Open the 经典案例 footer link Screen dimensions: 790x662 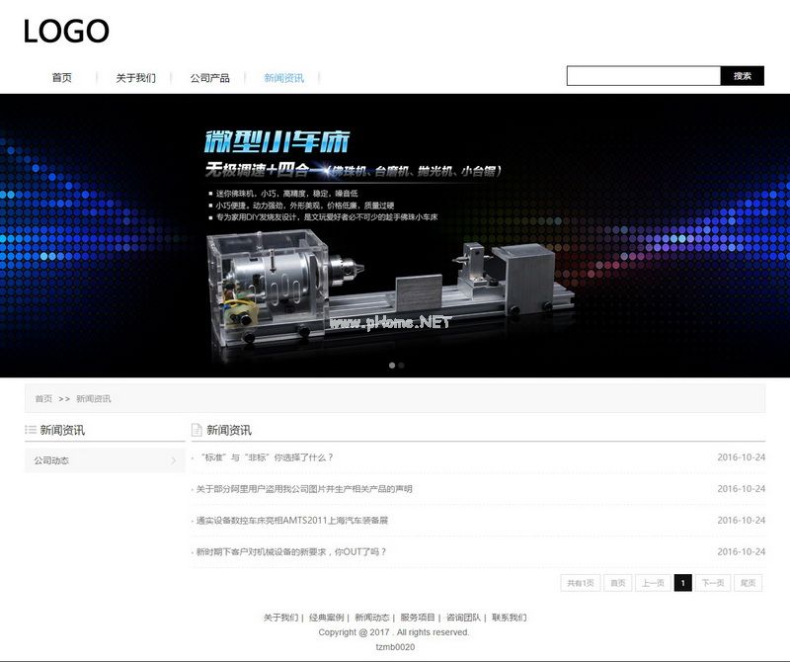click(x=326, y=618)
